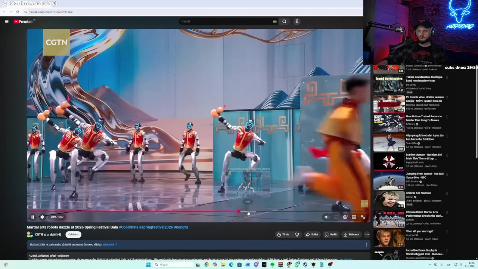Screen dimensions: 478x269
Task: Go back with browser back arrow
Action: (x=4, y=12)
